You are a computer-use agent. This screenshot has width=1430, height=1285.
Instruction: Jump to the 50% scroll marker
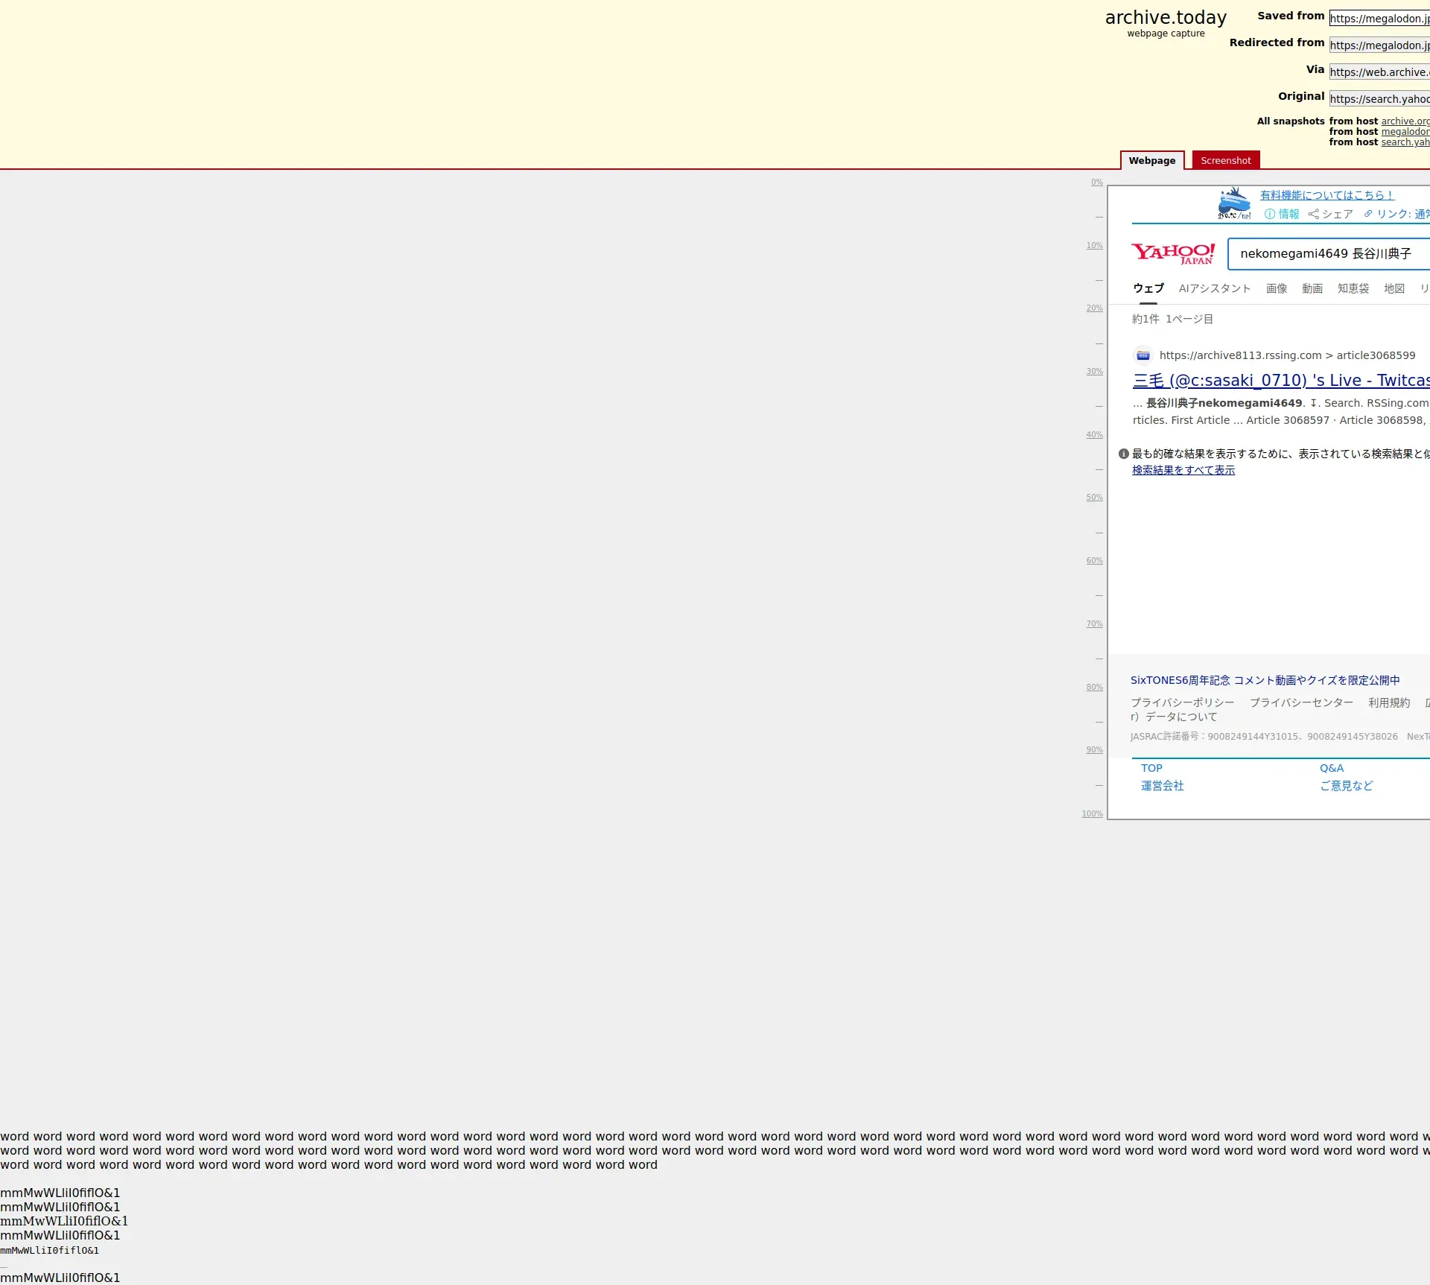(1094, 497)
